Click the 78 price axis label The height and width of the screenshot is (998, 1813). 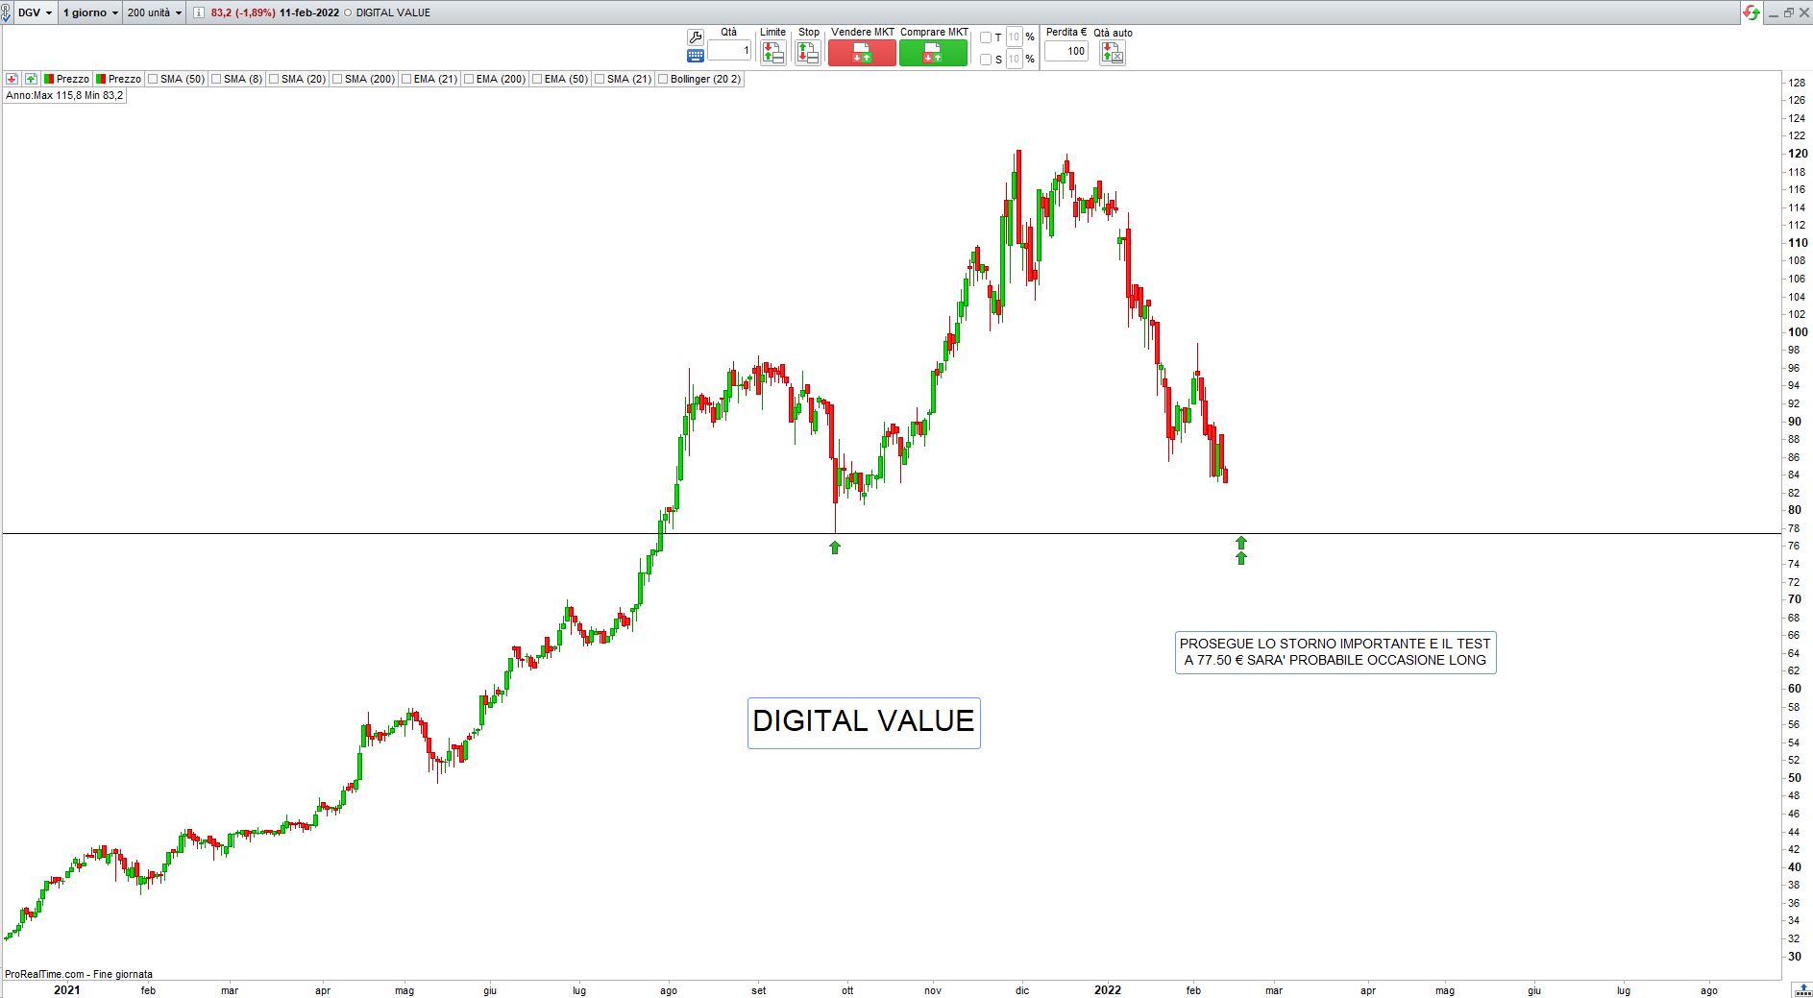pos(1794,528)
